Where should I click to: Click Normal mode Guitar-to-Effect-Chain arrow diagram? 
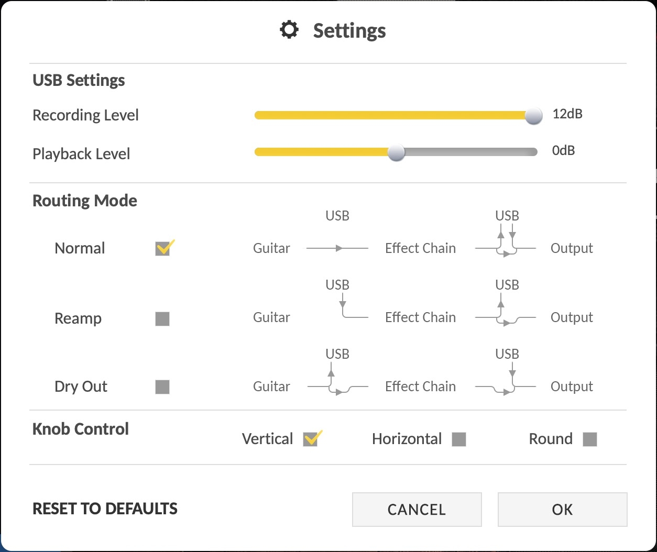pyautogui.click(x=337, y=248)
